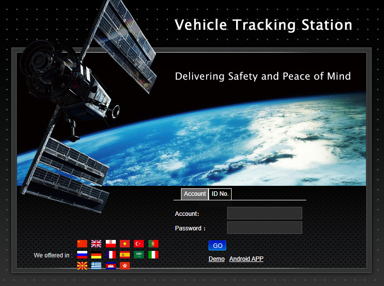Choose the Italian flag language
Viewport: 384px width, 286px height.
[153, 254]
